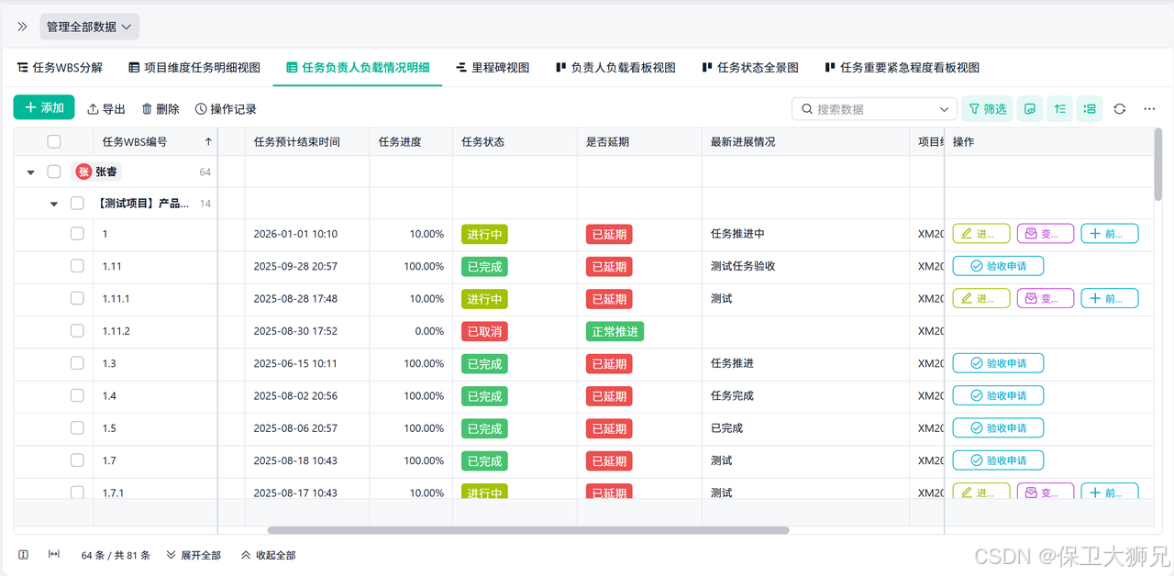This screenshot has width=1174, height=576.
Task: Click 进... edit button for task 1.7.1
Action: 981,492
